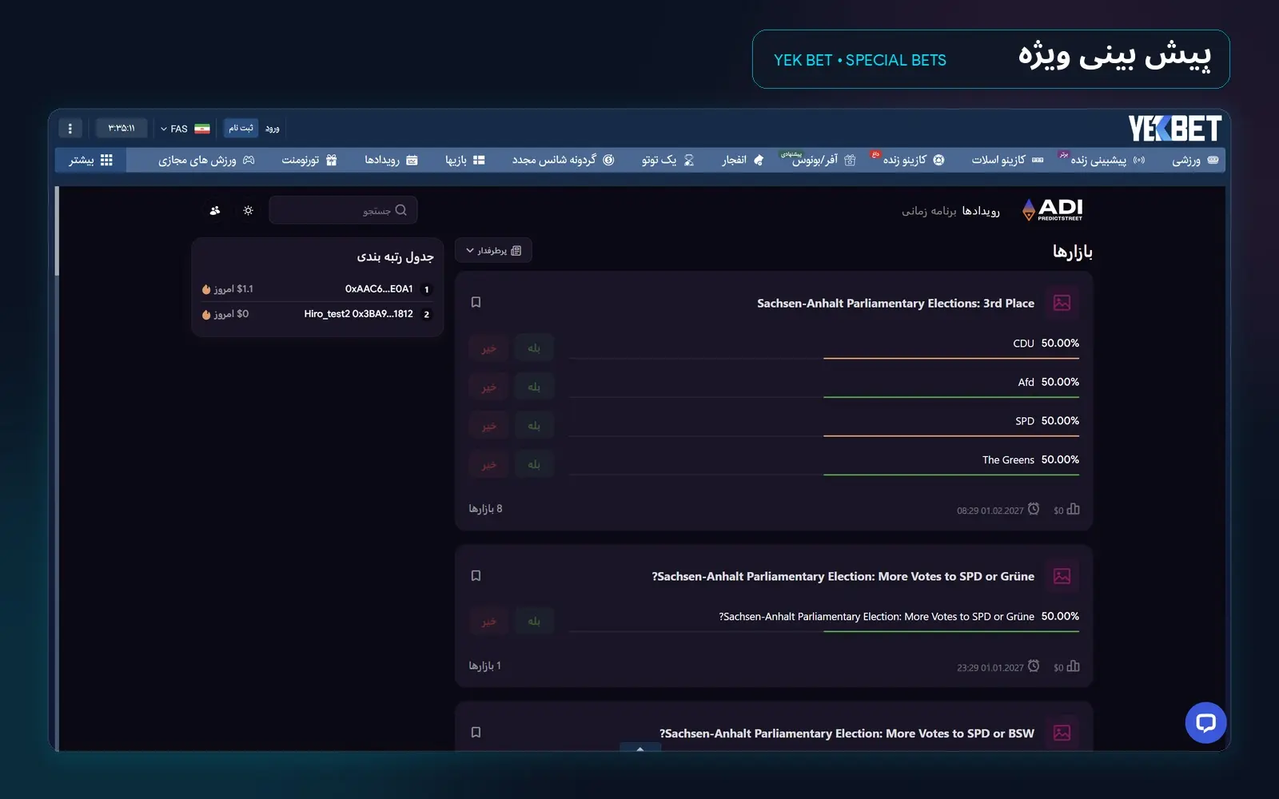Click the CDU 50.00% probability bar

pyautogui.click(x=951, y=358)
